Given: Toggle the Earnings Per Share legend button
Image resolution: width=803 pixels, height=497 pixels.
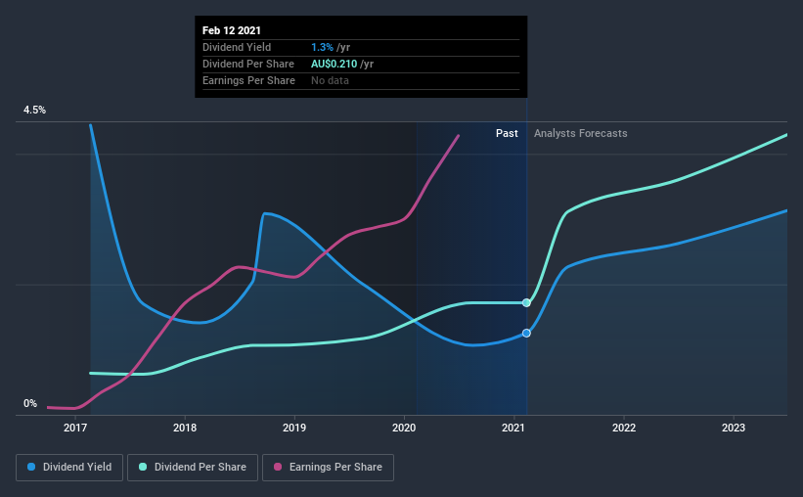Looking at the screenshot, I should coord(329,468).
